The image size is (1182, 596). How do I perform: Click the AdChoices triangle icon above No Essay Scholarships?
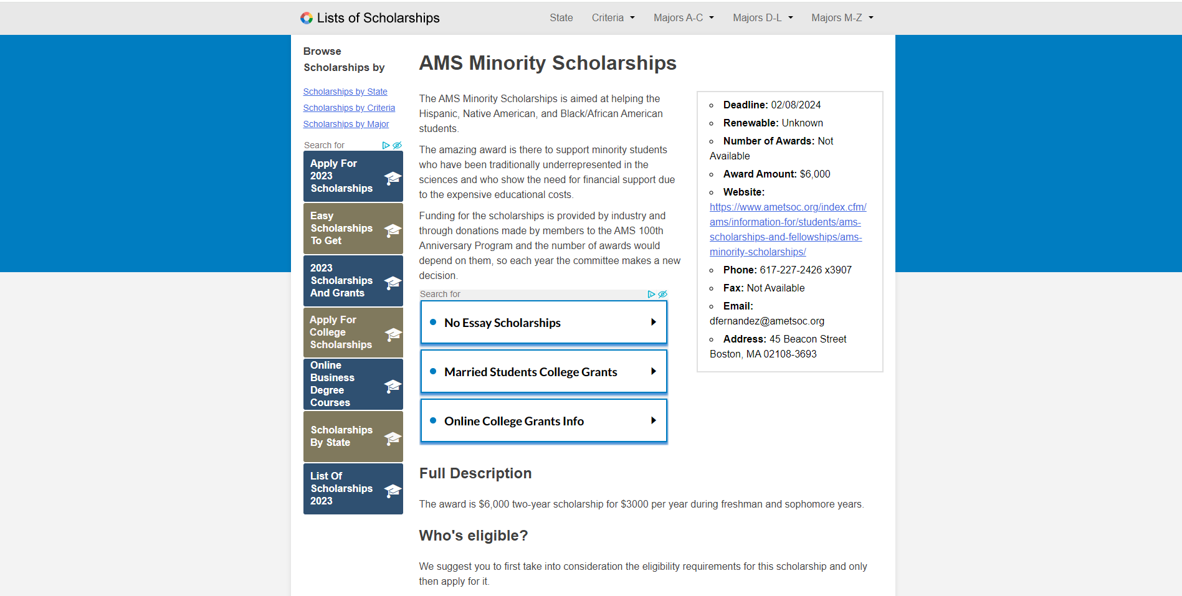[x=651, y=294]
